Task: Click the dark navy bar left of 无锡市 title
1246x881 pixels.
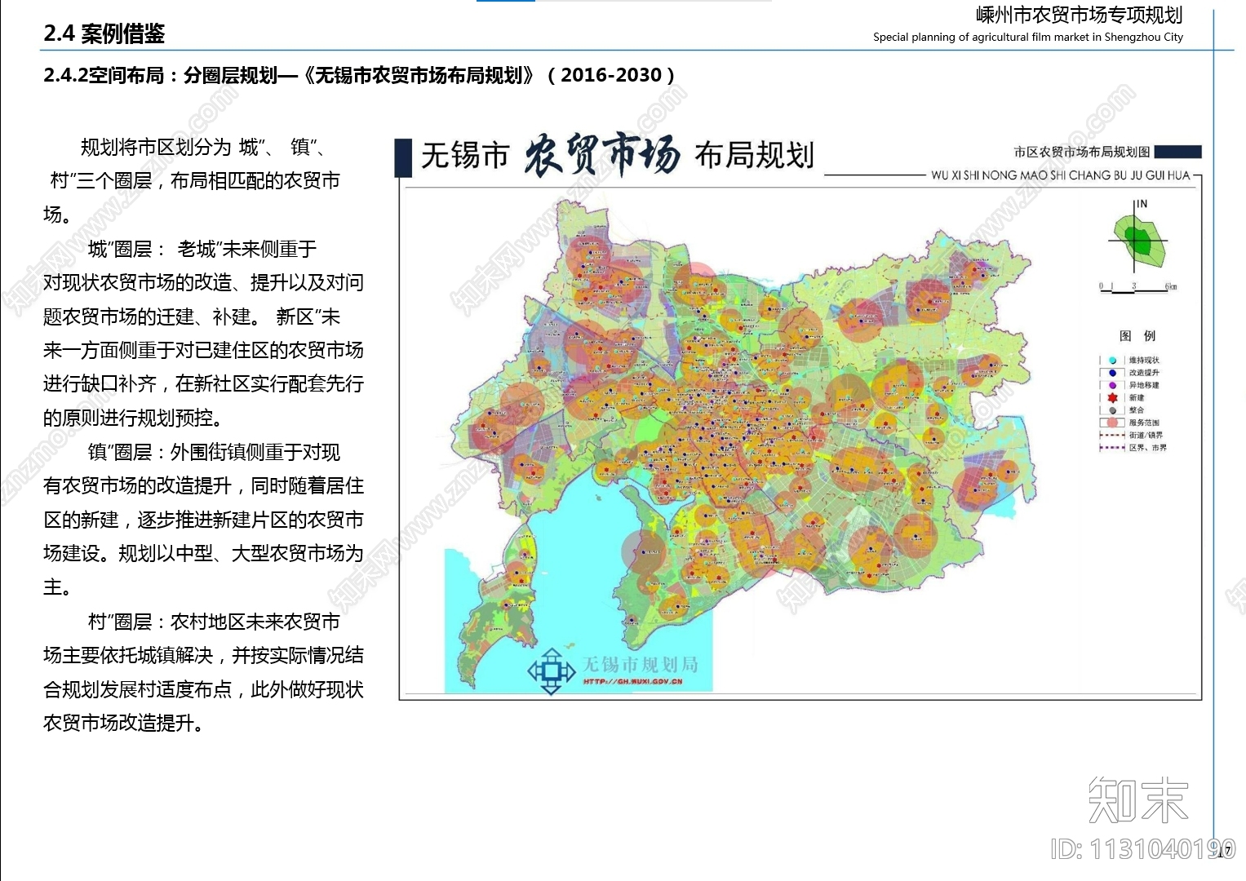Action: tap(402, 157)
